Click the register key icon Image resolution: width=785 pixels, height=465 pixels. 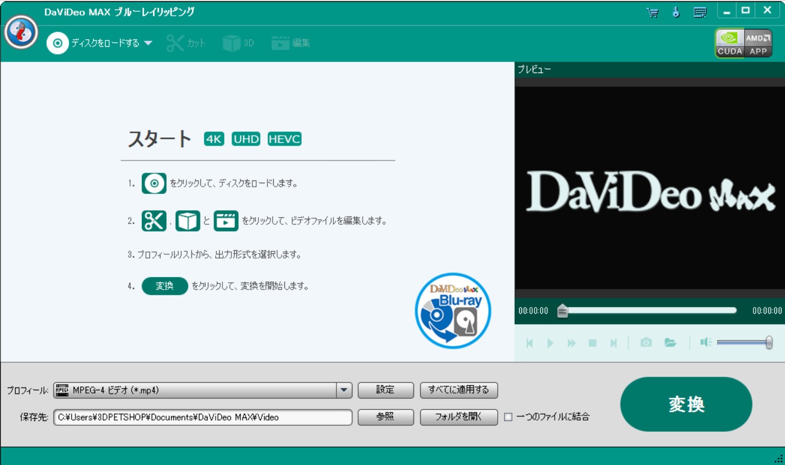point(676,12)
